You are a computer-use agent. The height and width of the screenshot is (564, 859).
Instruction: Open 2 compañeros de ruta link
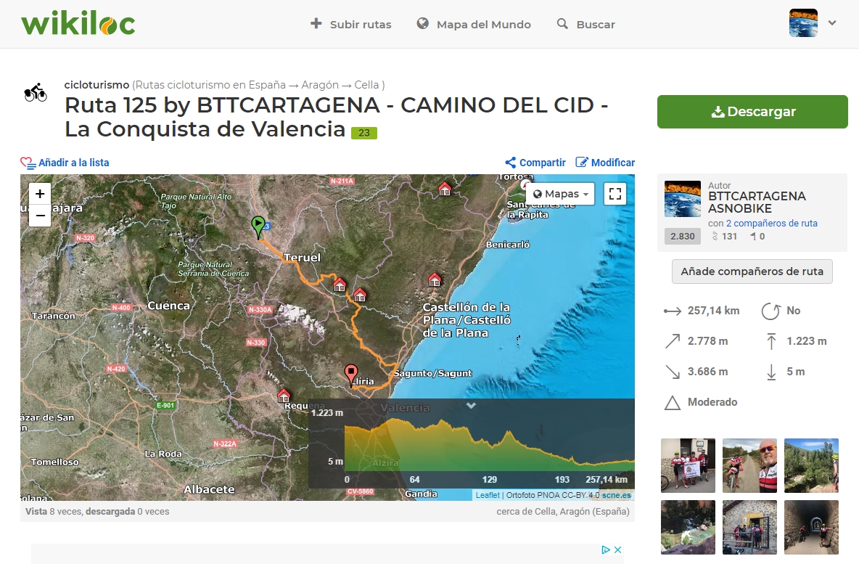point(771,224)
